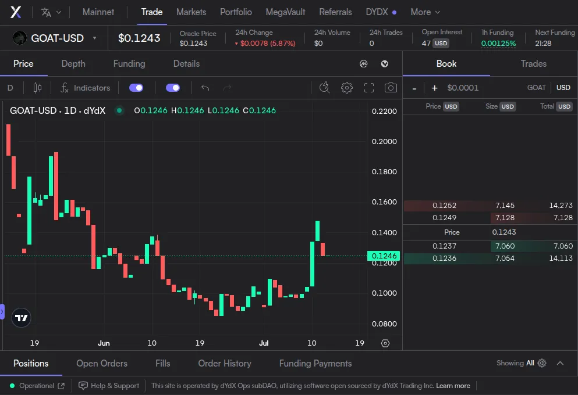
Task: Switch to the Trades tab
Action: (533, 64)
